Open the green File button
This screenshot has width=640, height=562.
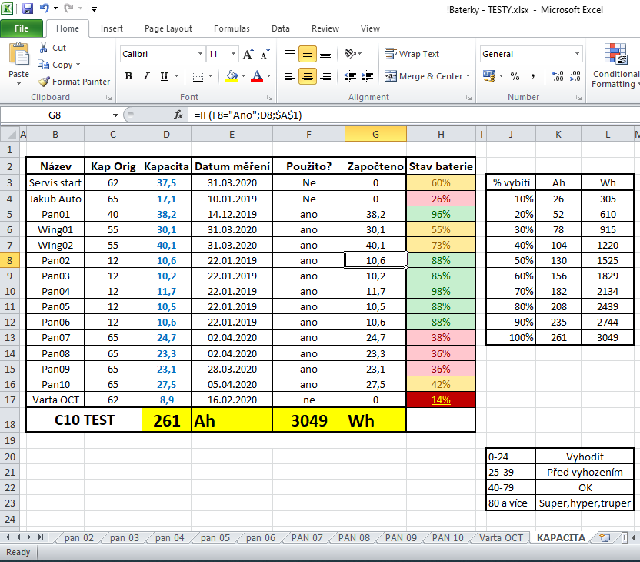coord(22,28)
